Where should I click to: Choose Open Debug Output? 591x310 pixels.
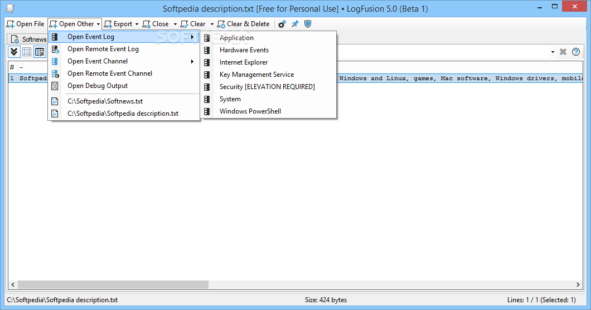coord(124,86)
